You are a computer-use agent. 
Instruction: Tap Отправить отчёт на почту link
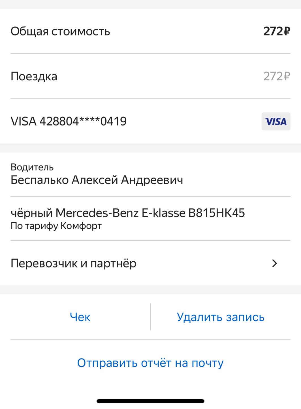[150, 363]
